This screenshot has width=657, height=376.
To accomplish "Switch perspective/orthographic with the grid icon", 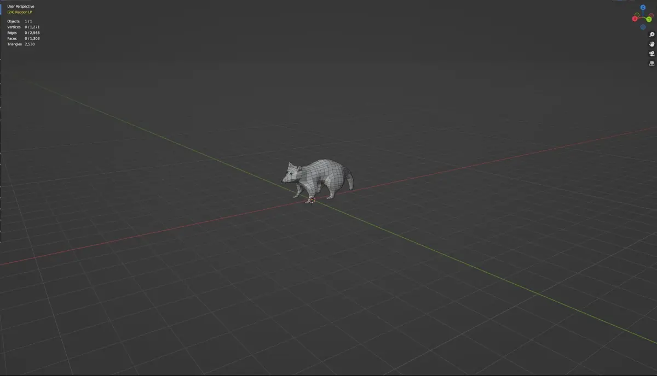I will [x=652, y=63].
